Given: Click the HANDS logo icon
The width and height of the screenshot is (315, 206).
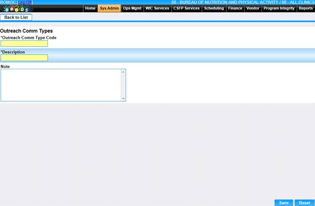Looking at the screenshot, I should tap(17, 8).
